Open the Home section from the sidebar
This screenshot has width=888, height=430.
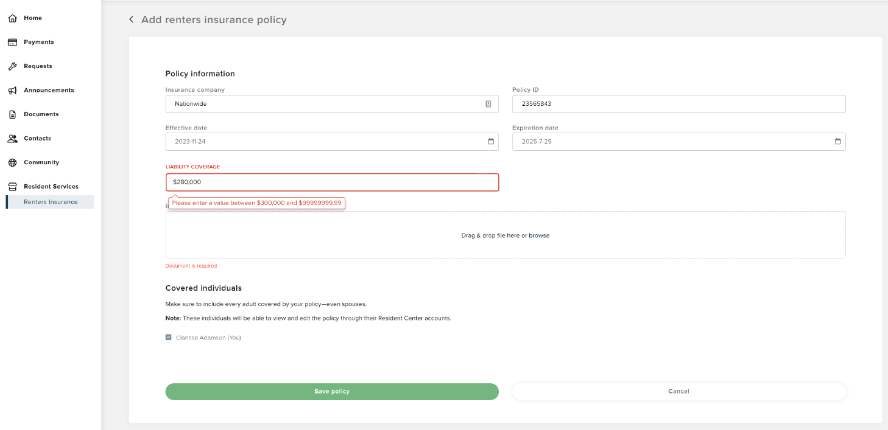click(12, 18)
